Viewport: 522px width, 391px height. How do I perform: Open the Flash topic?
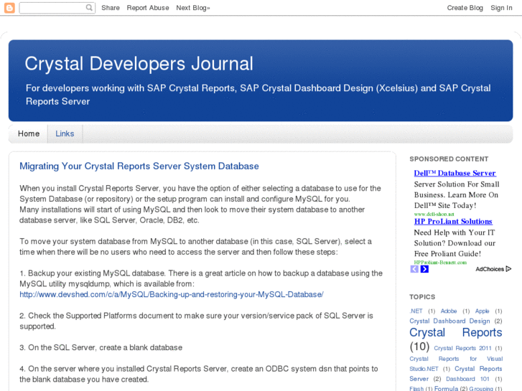416,388
